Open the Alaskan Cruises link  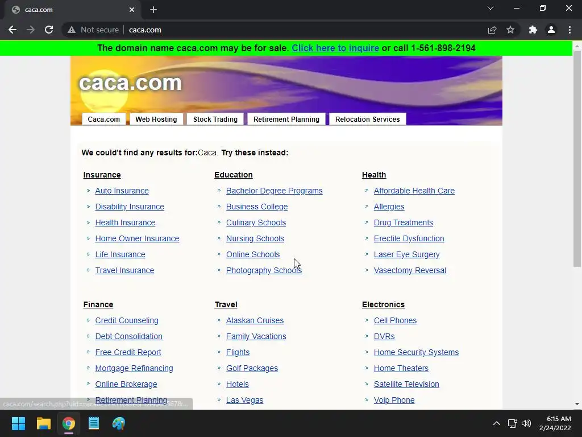point(255,320)
